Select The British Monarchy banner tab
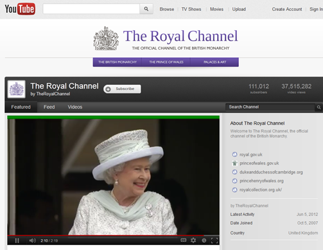Image resolution: width=323 pixels, height=250 pixels. tap(118, 62)
